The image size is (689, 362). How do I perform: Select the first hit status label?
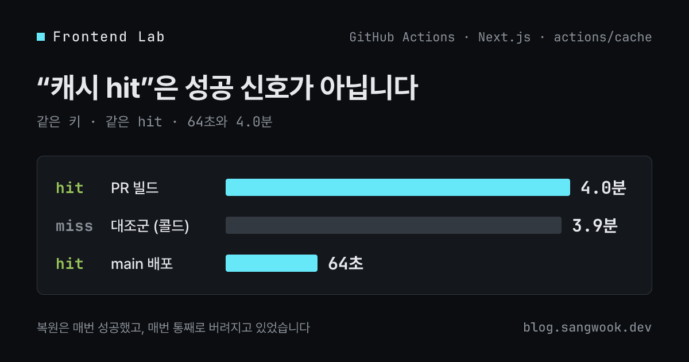[x=69, y=188]
